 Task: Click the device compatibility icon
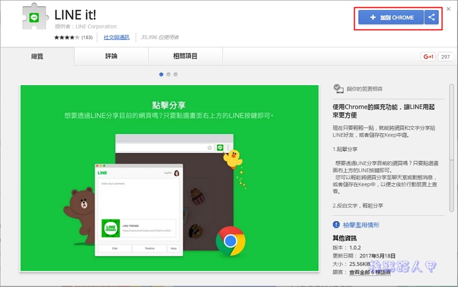point(338,89)
